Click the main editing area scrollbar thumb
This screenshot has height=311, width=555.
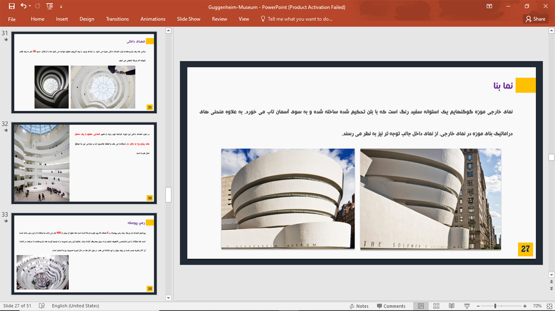(x=551, y=157)
